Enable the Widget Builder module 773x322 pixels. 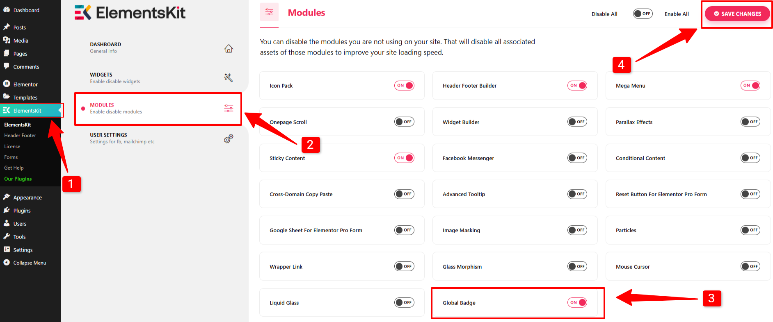577,122
